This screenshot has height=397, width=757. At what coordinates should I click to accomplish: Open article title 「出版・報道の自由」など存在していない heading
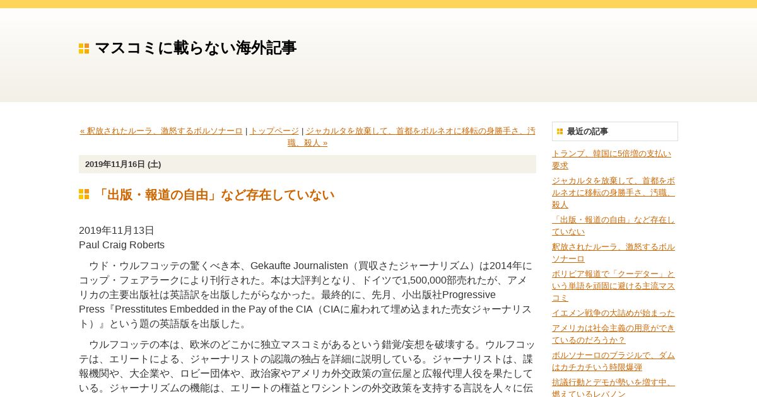click(x=214, y=195)
